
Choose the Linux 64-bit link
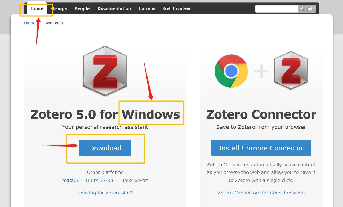(x=134, y=180)
